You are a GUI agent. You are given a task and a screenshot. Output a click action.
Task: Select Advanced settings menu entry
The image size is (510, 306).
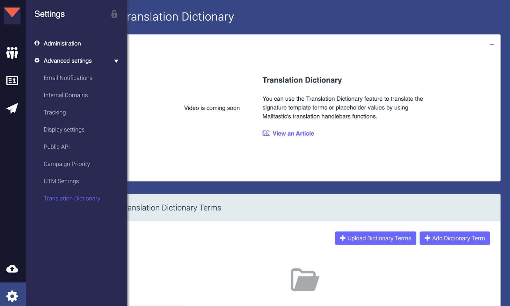(x=68, y=60)
